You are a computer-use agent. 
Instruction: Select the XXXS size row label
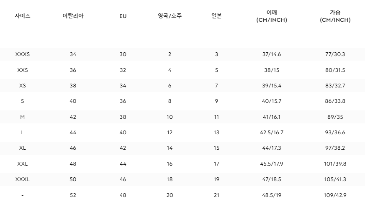23,54
